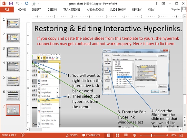Viewport: 187px width, 138px height.
Task: Click the horizontal scrollbar track
Action: [x=105, y=129]
